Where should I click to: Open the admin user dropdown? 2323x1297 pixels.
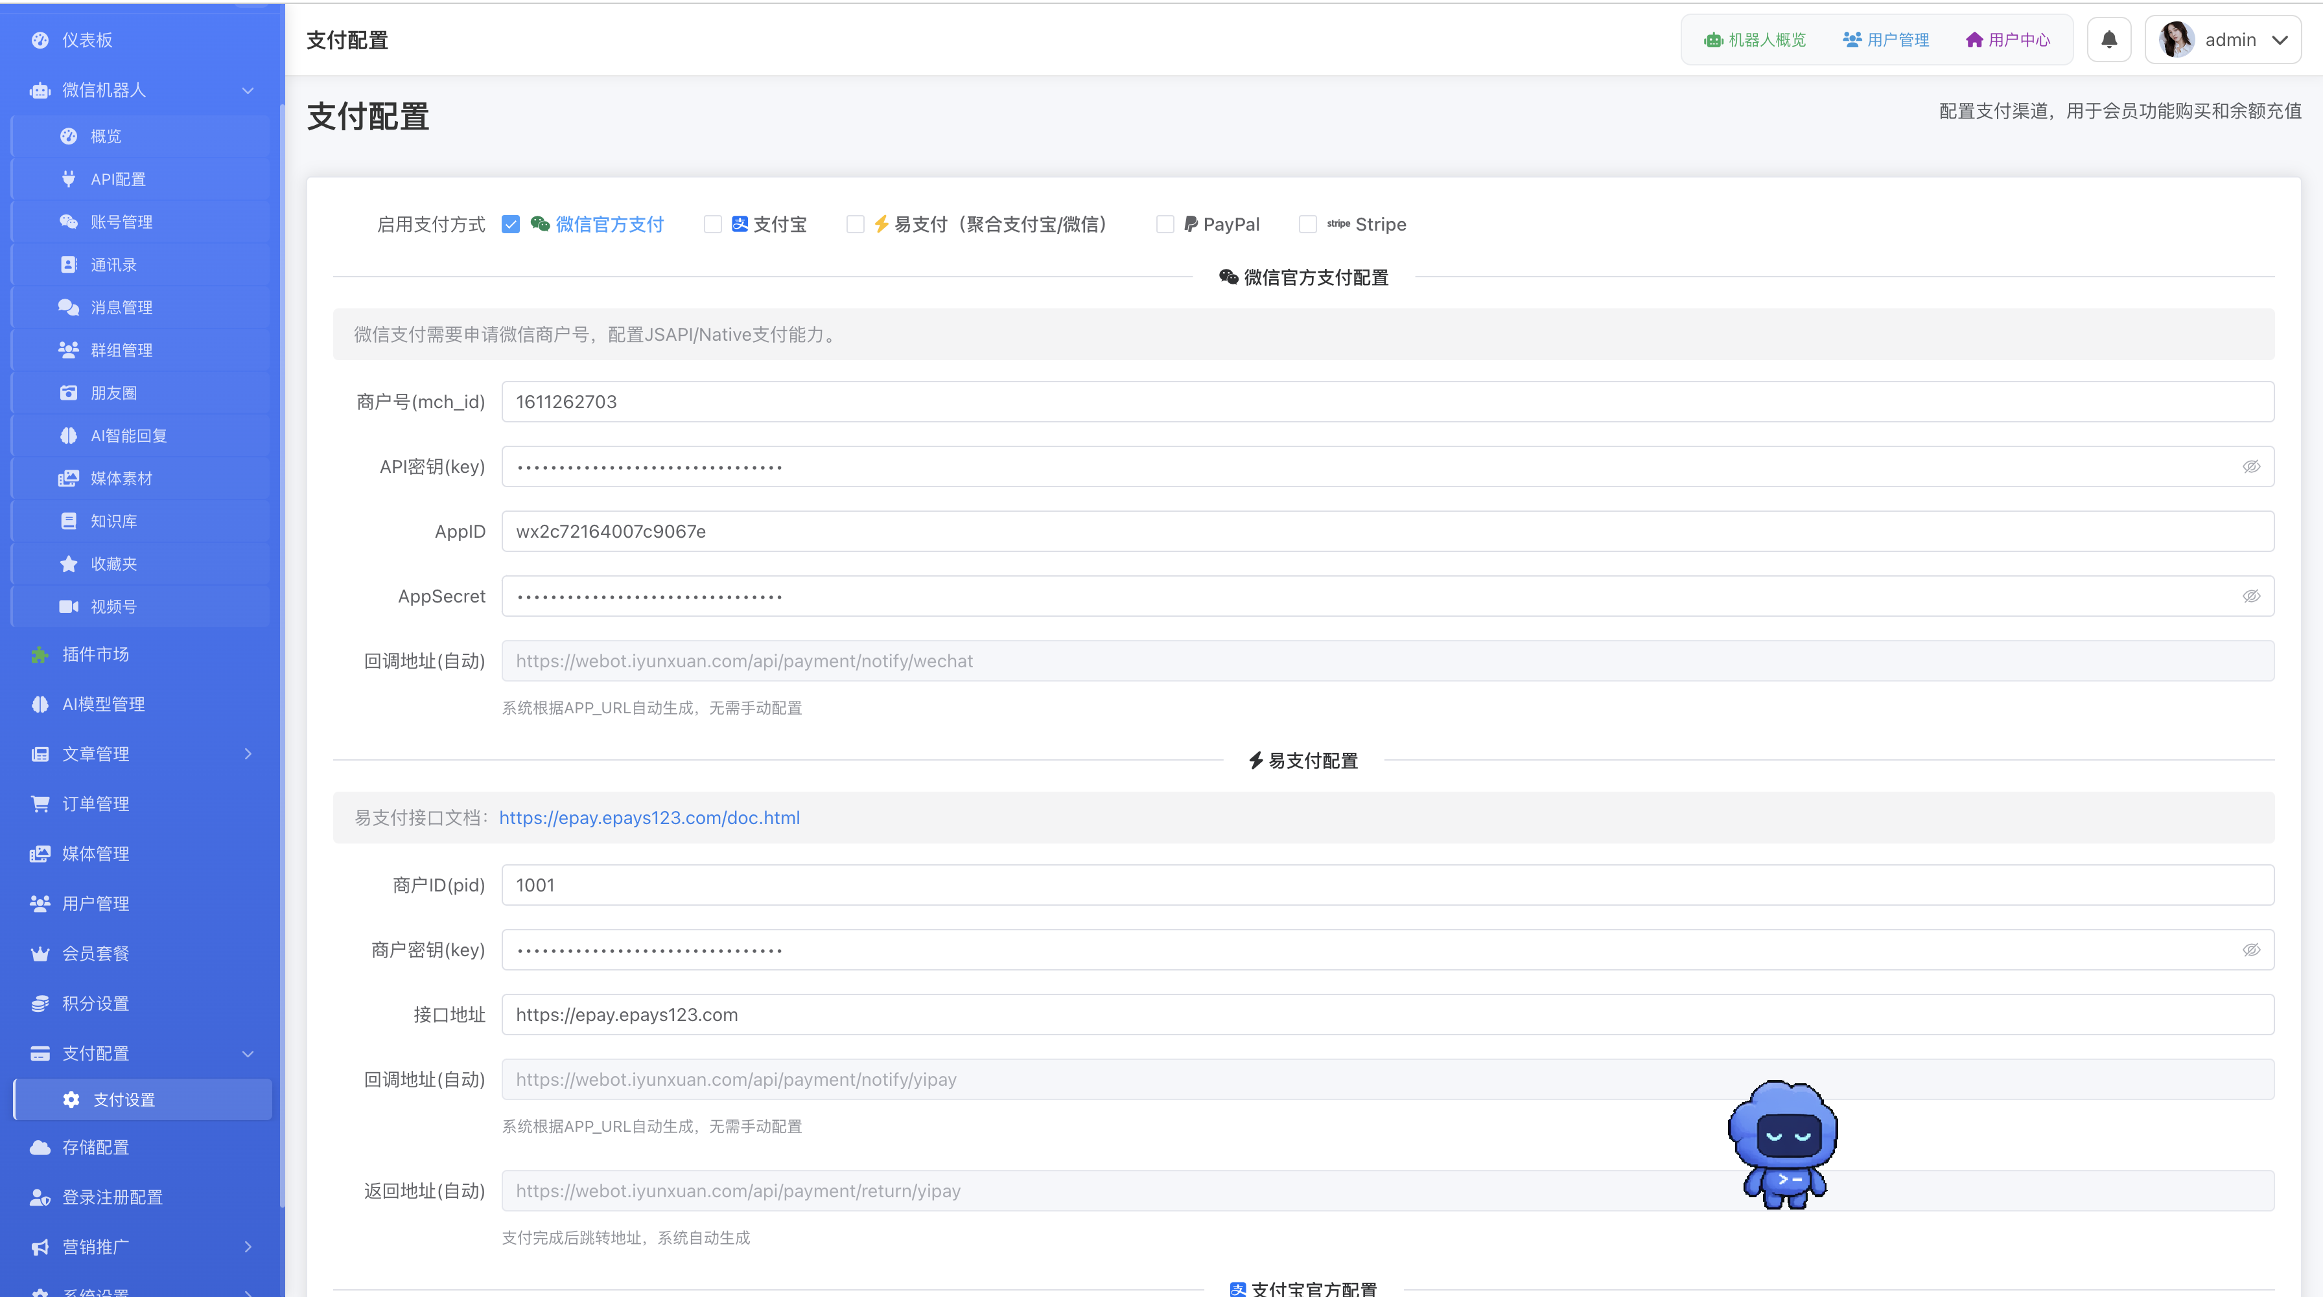tap(2223, 40)
